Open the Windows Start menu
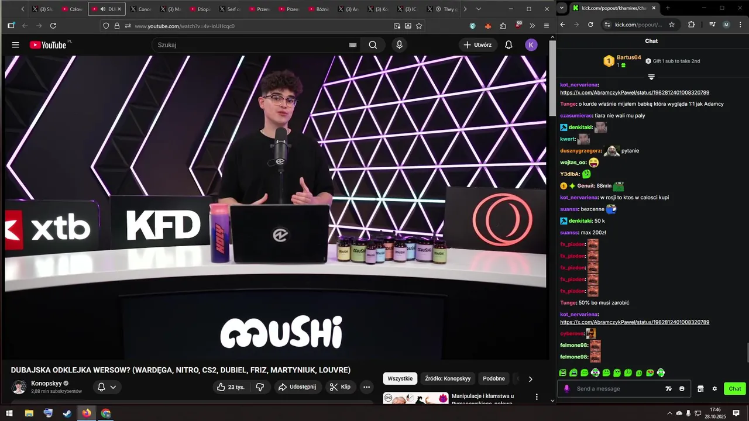 click(9, 413)
